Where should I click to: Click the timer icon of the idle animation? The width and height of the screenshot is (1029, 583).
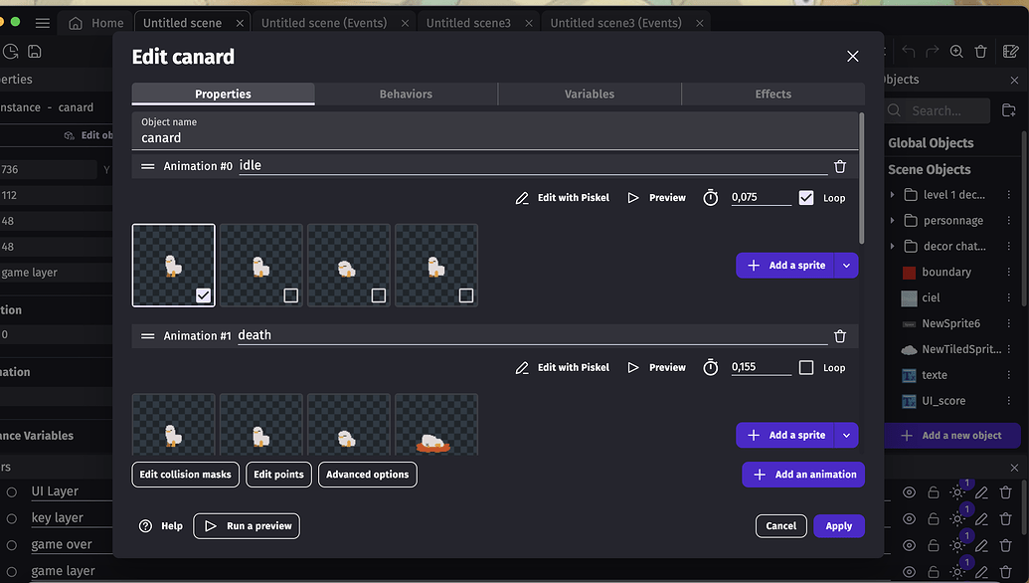711,198
